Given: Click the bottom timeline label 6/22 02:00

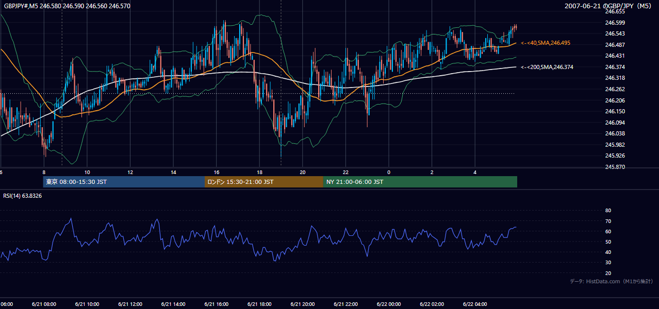Looking at the screenshot, I should (x=432, y=304).
